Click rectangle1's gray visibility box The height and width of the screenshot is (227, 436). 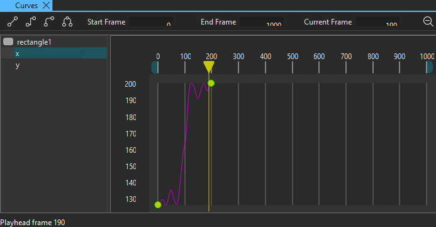tap(8, 42)
